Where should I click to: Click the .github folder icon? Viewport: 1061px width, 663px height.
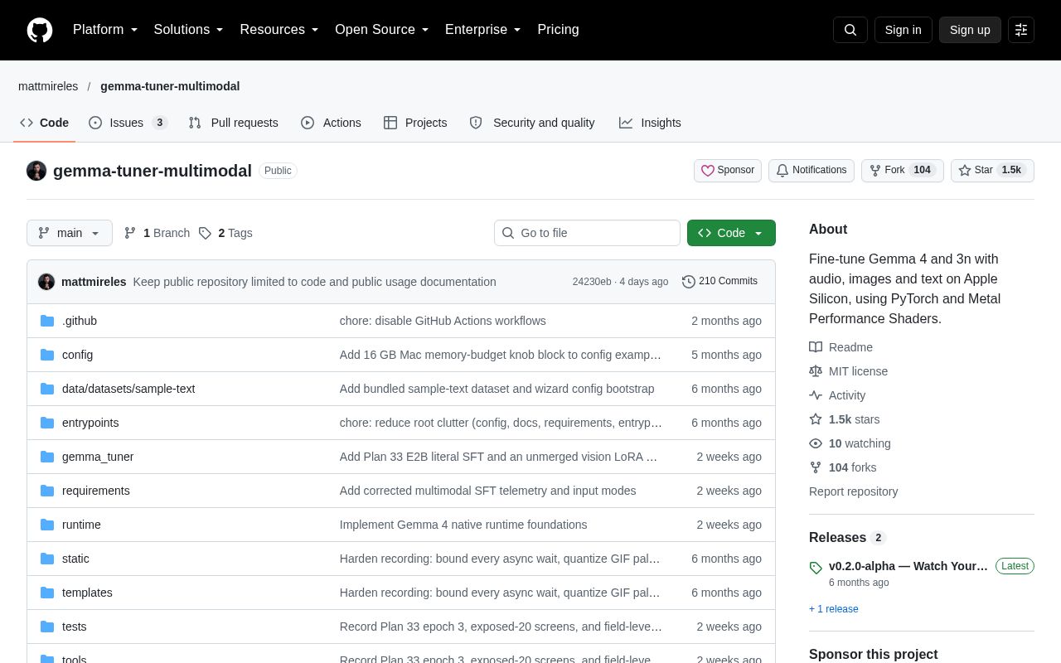click(47, 321)
